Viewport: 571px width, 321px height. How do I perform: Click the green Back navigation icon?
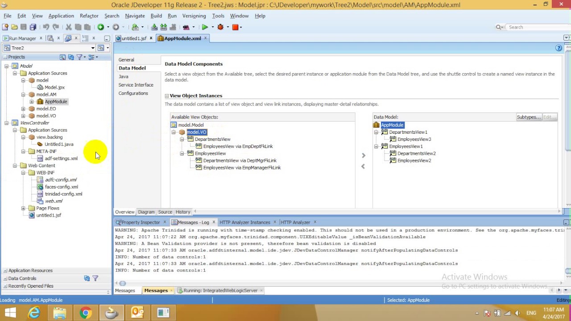pyautogui.click(x=101, y=27)
